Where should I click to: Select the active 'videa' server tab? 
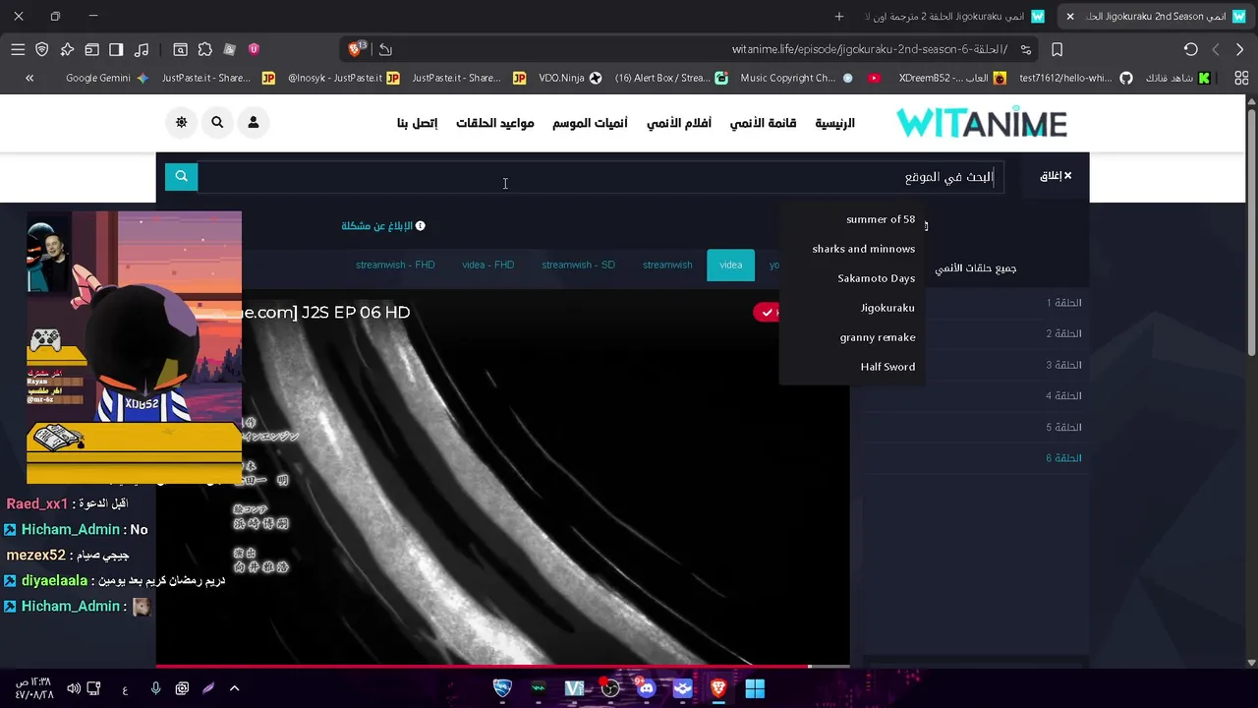(x=730, y=265)
